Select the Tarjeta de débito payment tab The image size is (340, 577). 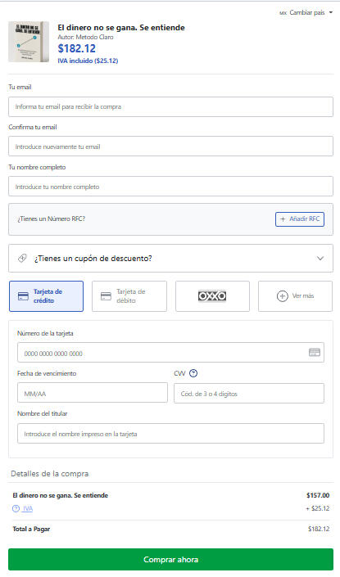point(129,296)
